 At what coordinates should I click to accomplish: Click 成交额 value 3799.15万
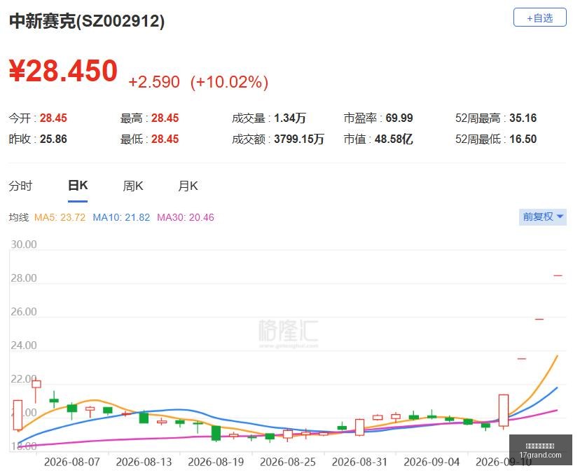[x=299, y=139]
